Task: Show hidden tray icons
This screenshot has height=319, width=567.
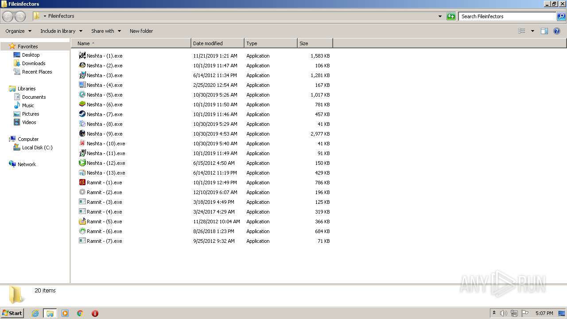Action: 494,313
